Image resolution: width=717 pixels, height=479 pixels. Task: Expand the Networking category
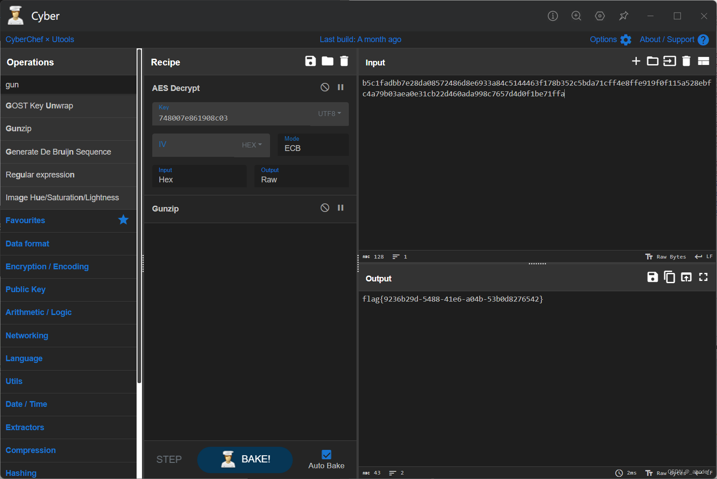pyautogui.click(x=69, y=336)
